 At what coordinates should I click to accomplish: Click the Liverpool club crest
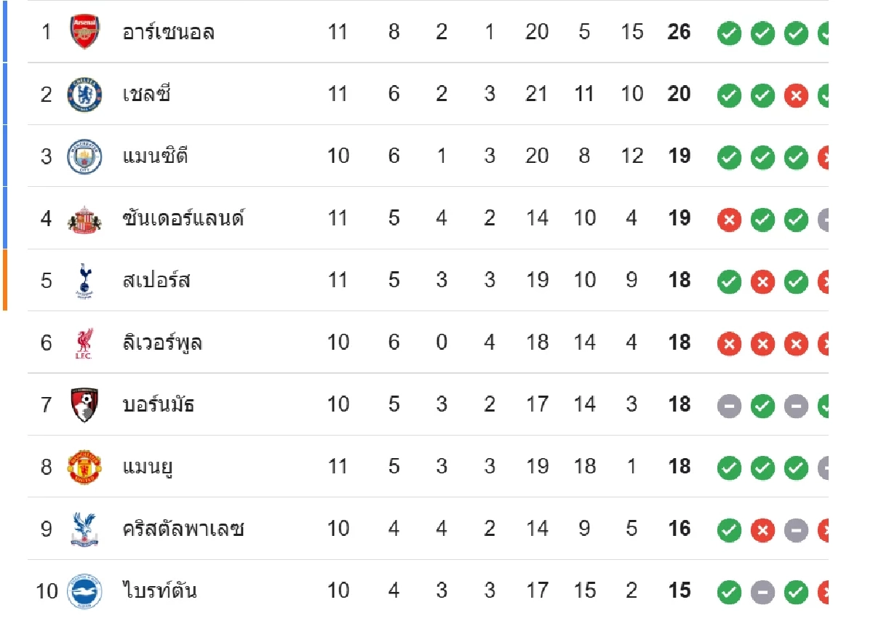click(x=84, y=342)
